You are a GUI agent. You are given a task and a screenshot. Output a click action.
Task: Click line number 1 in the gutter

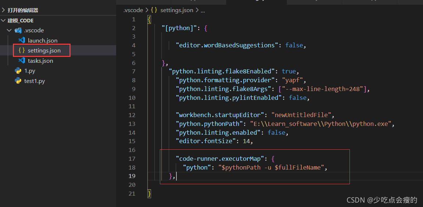point(134,19)
